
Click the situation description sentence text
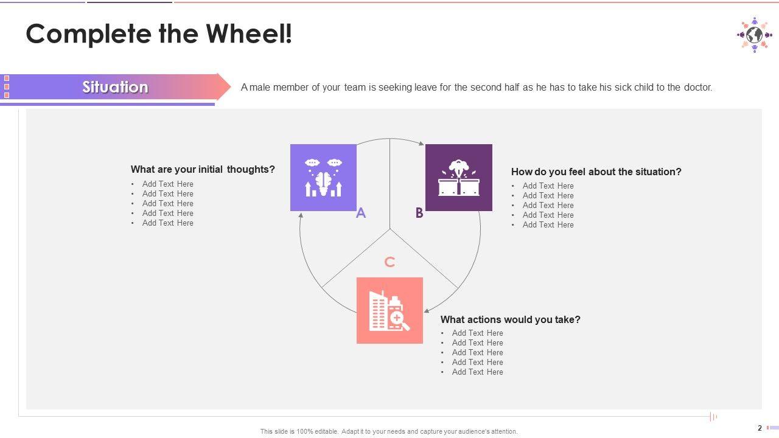point(477,87)
